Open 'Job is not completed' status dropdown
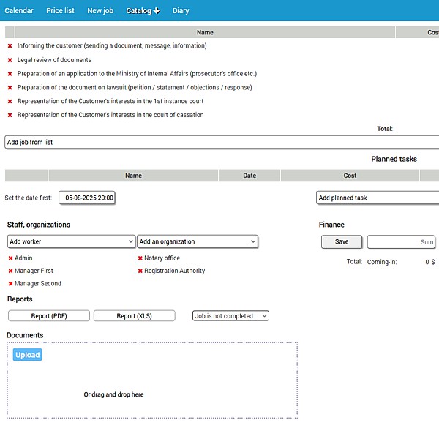This screenshot has width=439, height=439. point(230,316)
